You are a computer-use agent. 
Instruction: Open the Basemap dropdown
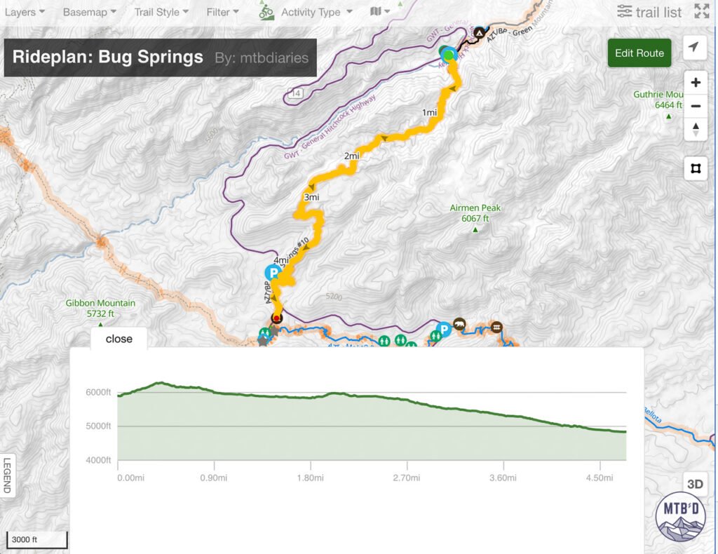tap(87, 11)
